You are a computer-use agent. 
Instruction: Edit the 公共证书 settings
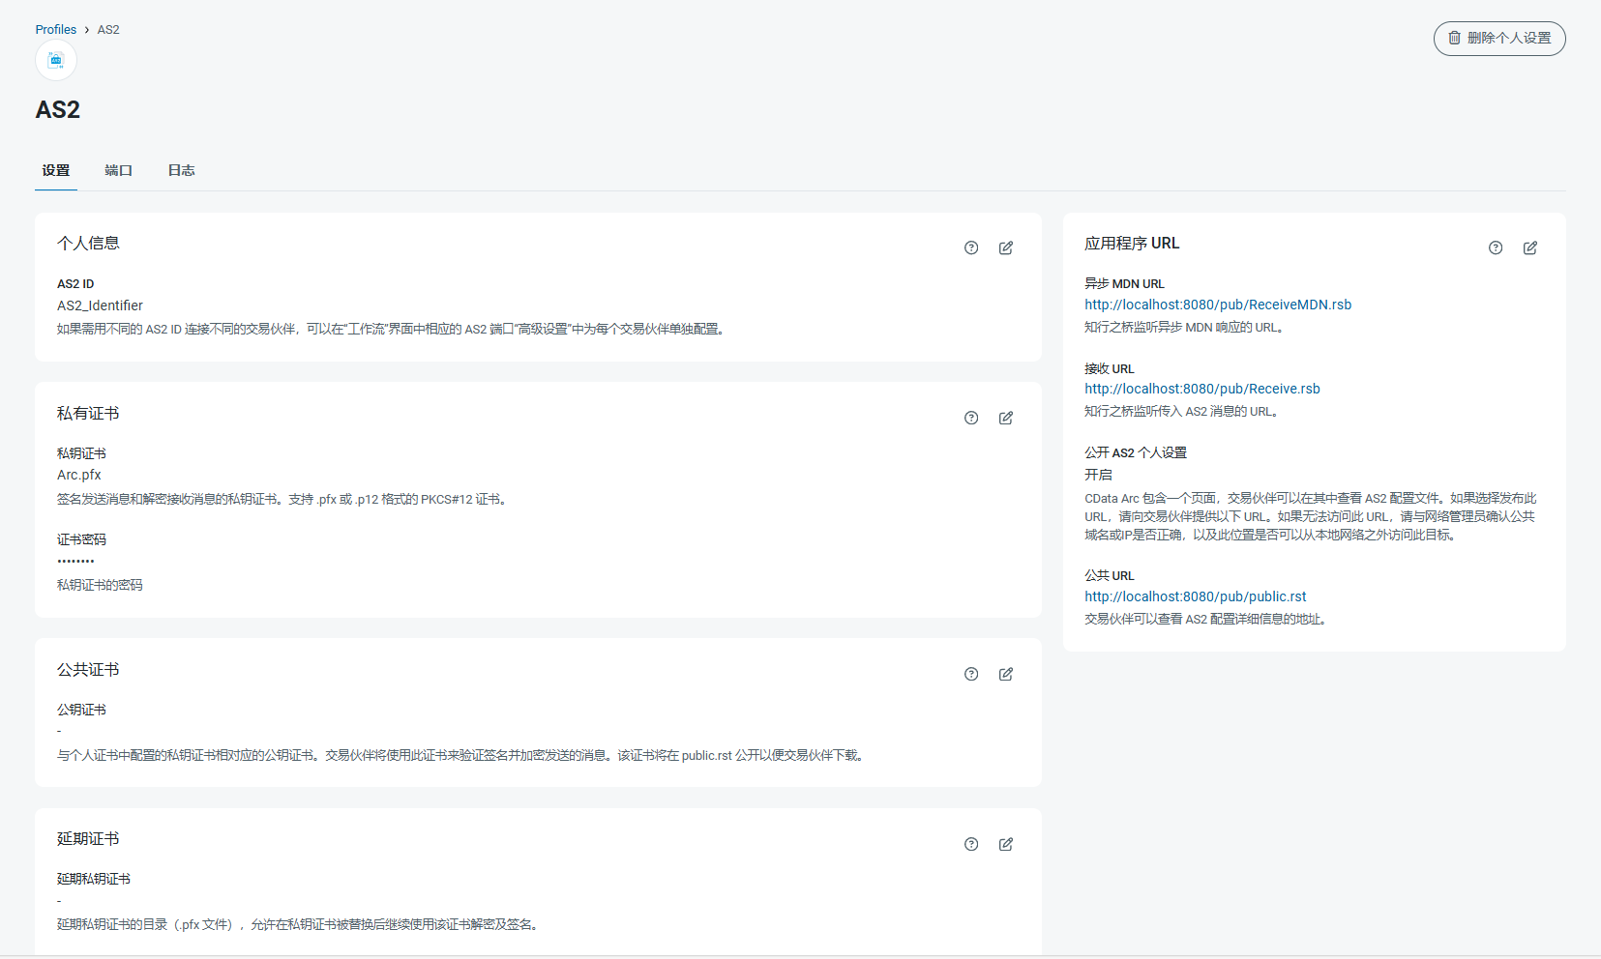(x=1006, y=674)
